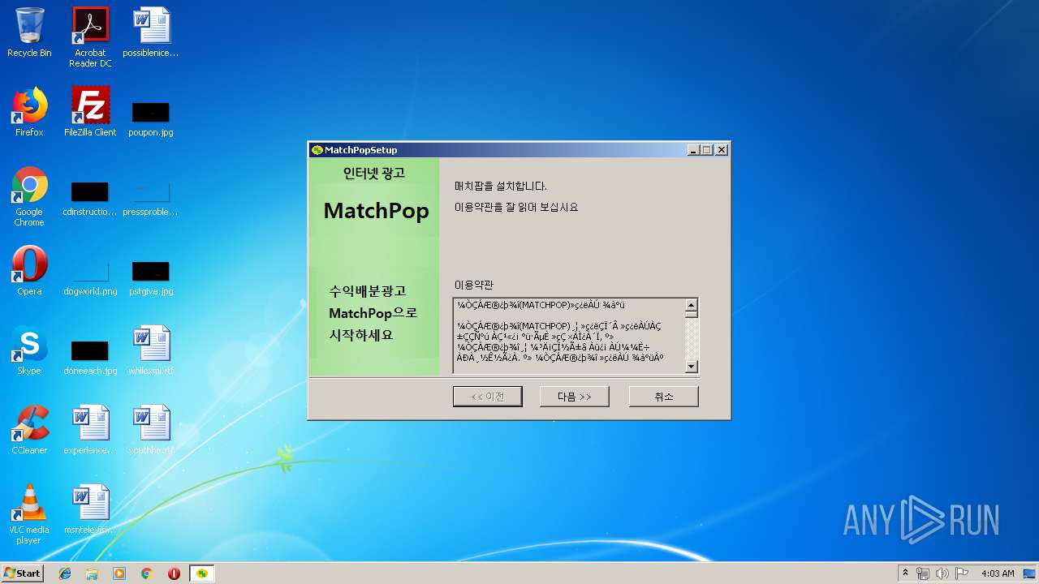Minimize the MatchPopSetup window
The image size is (1039, 584).
[693, 150]
